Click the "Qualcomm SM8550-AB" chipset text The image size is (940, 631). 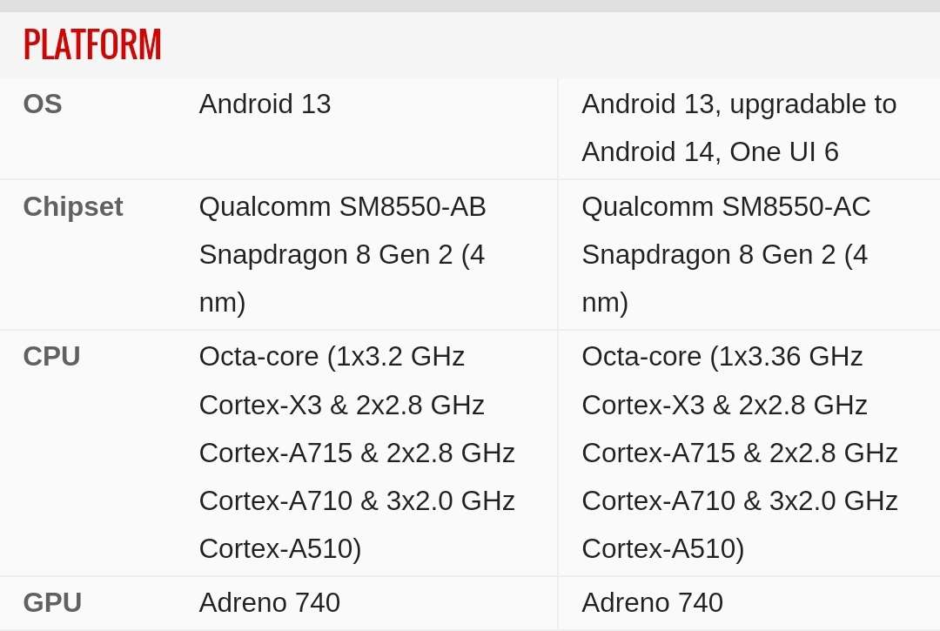pyautogui.click(x=342, y=207)
